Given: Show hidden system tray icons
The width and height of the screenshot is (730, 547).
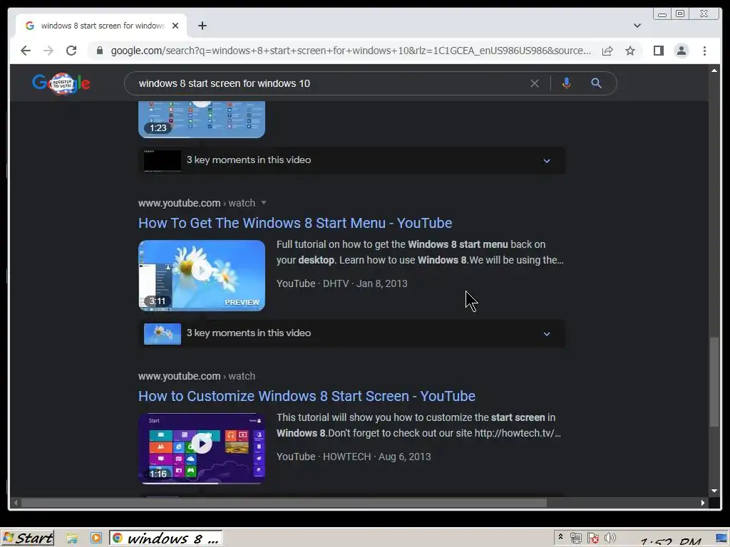Looking at the screenshot, I should click(560, 538).
